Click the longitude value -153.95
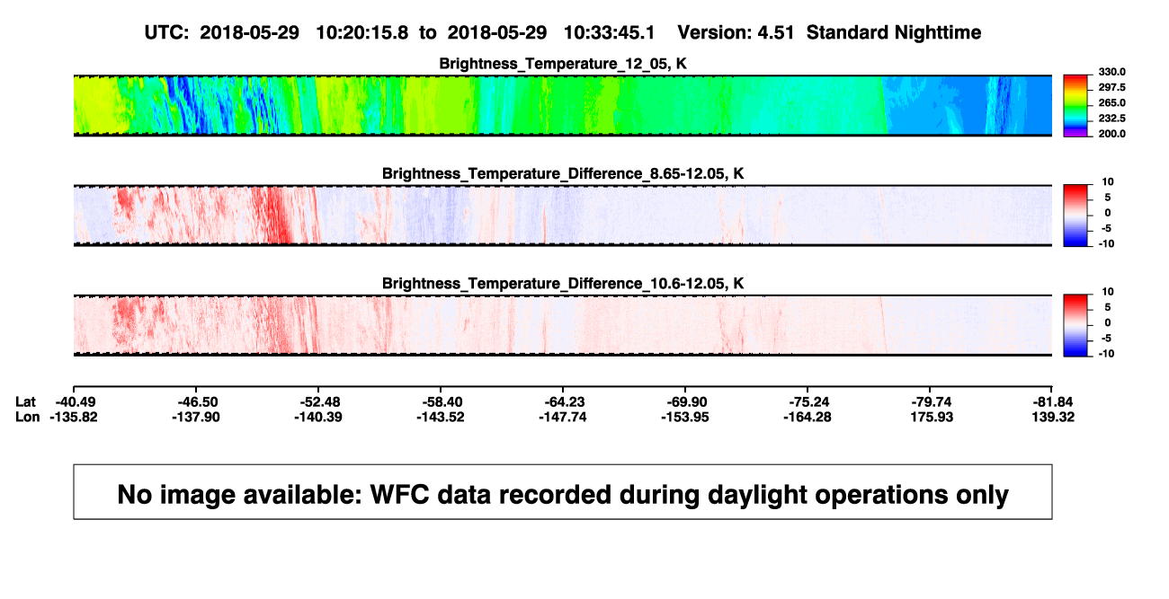The image size is (1169, 599). pyautogui.click(x=685, y=417)
